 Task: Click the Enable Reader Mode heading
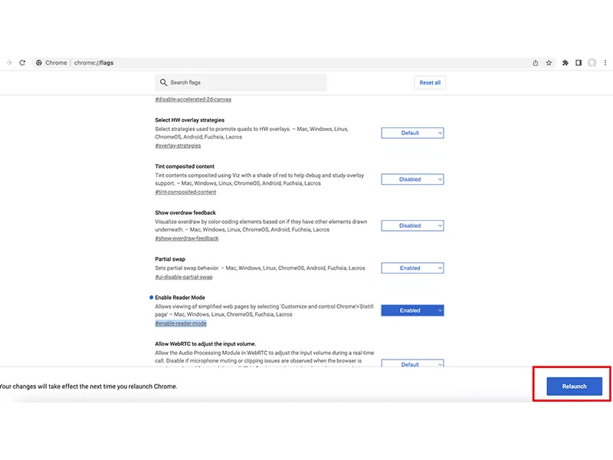click(x=180, y=297)
